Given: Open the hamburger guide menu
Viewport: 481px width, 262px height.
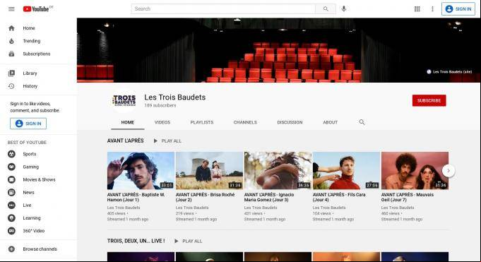Looking at the screenshot, I should click(11, 9).
